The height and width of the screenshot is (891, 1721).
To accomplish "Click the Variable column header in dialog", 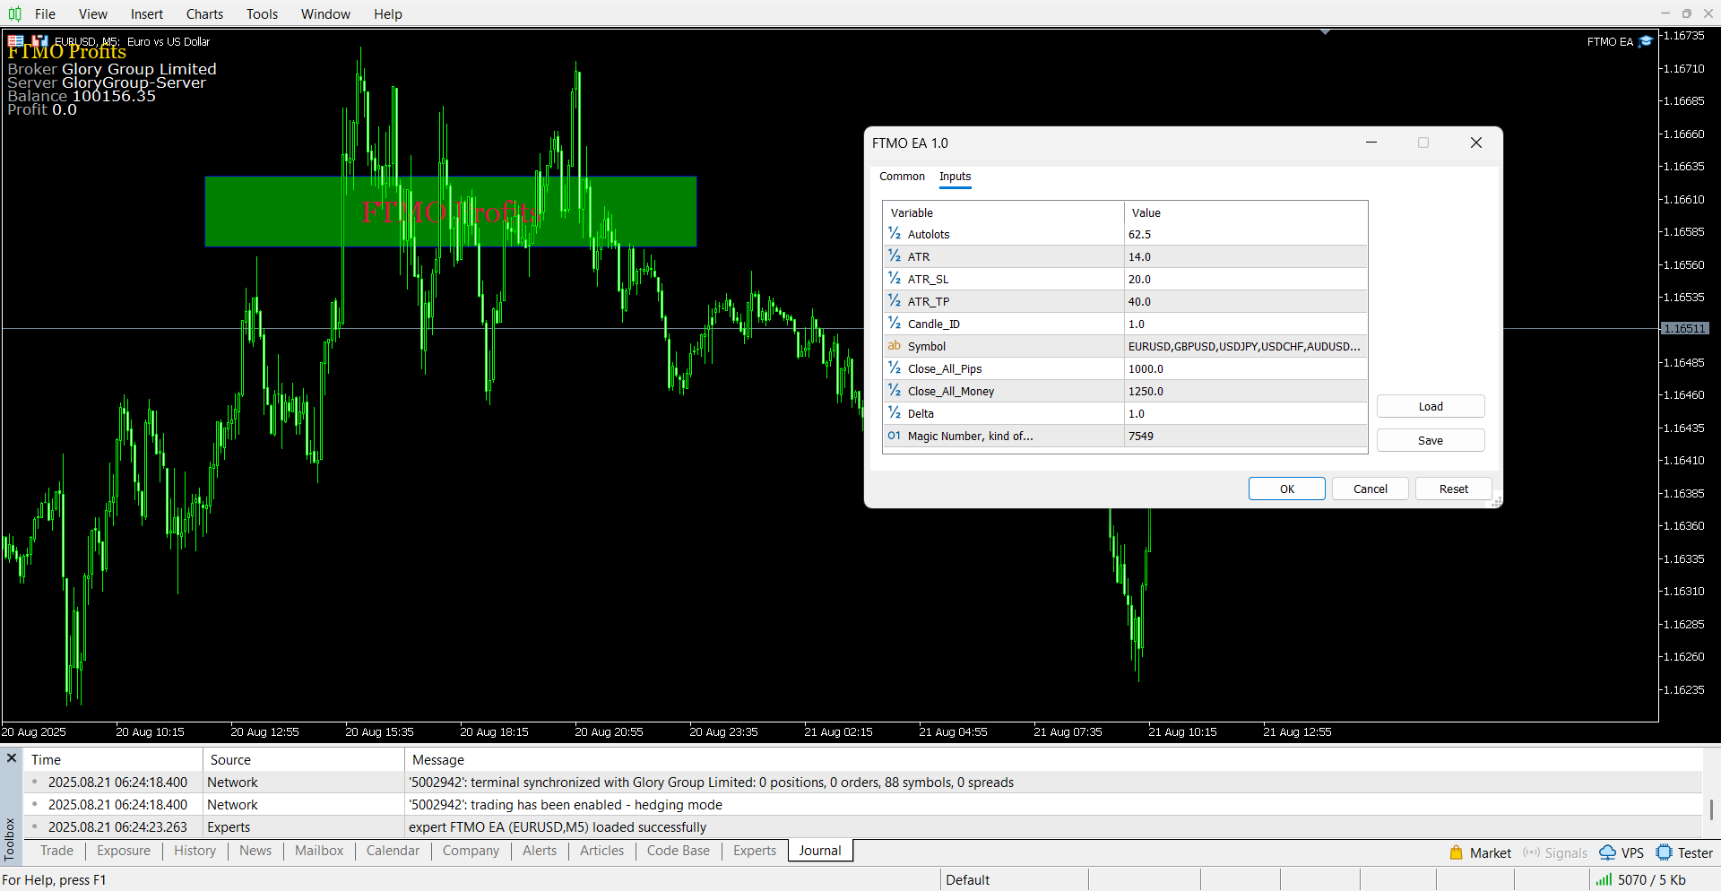I will (x=1004, y=212).
